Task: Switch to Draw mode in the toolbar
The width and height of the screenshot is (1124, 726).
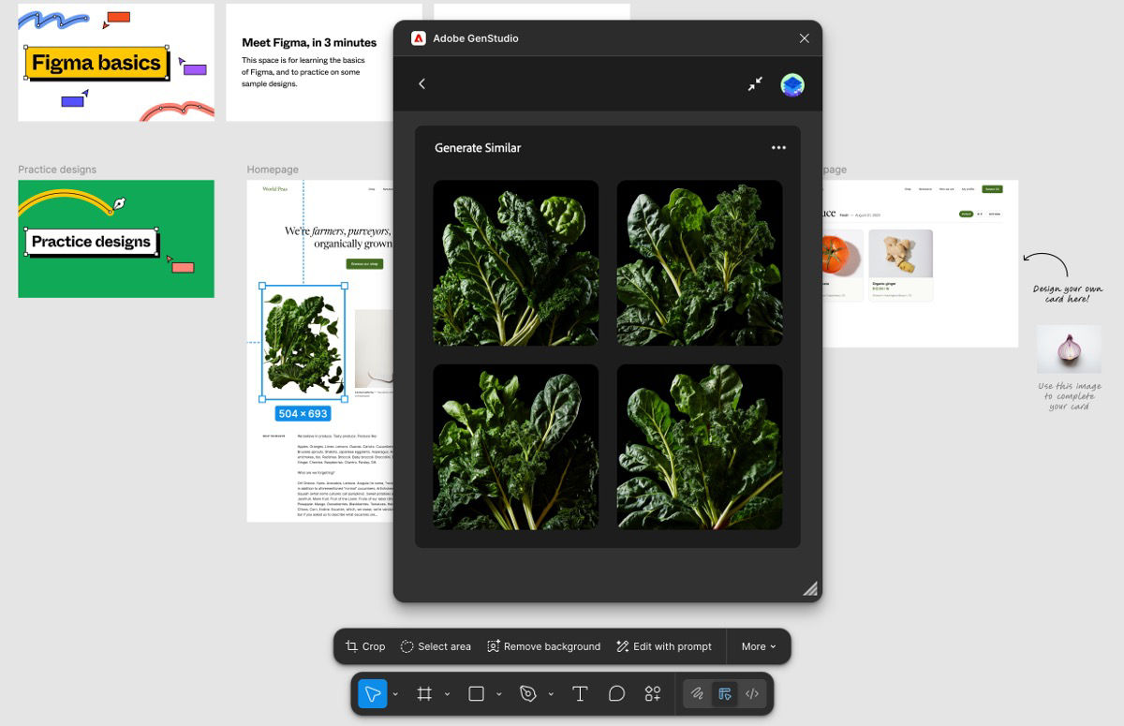Action: pyautogui.click(x=697, y=693)
